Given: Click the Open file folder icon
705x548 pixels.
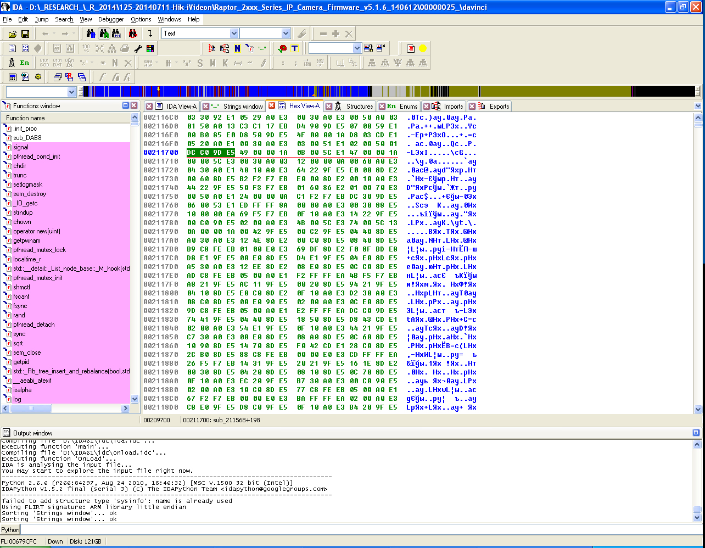Looking at the screenshot, I should click(x=12, y=34).
